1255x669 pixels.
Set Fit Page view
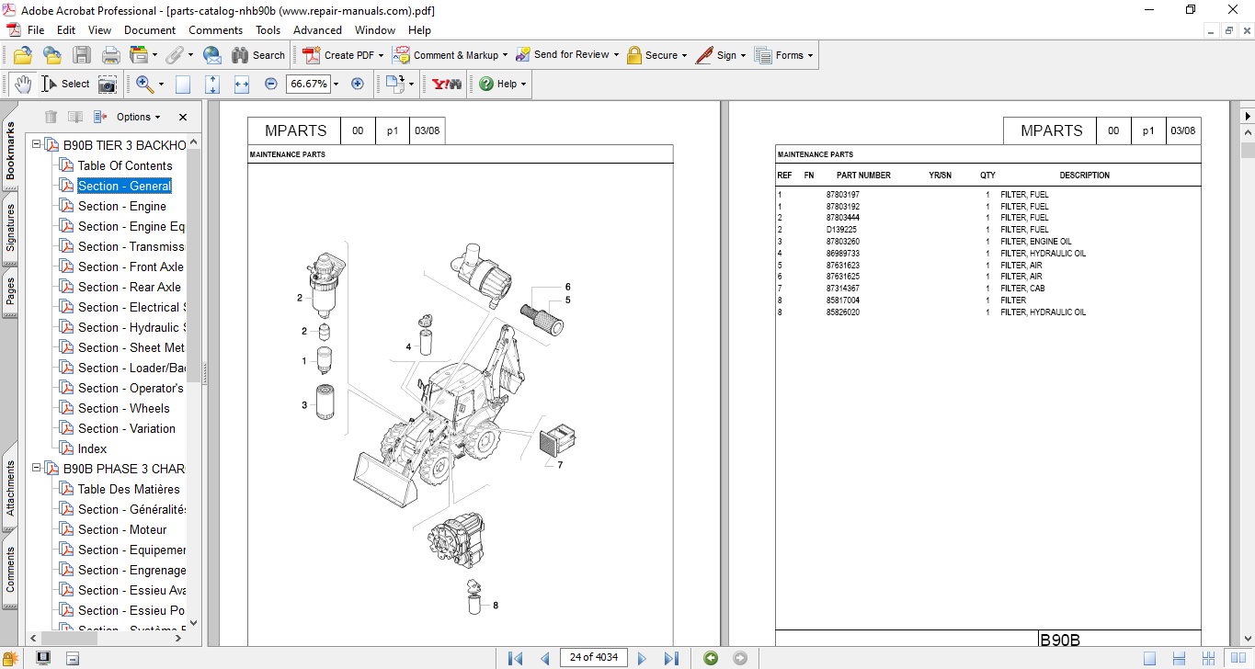(212, 84)
